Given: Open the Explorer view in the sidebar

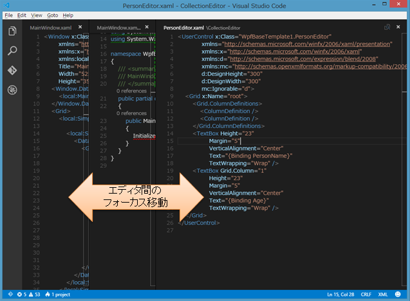Looking at the screenshot, I should [x=12, y=31].
